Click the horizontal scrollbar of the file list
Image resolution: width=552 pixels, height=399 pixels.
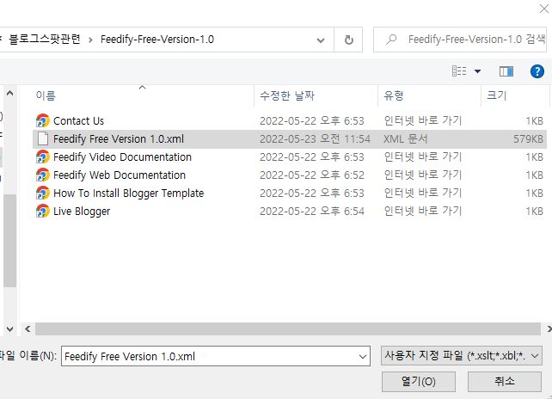coord(288,329)
